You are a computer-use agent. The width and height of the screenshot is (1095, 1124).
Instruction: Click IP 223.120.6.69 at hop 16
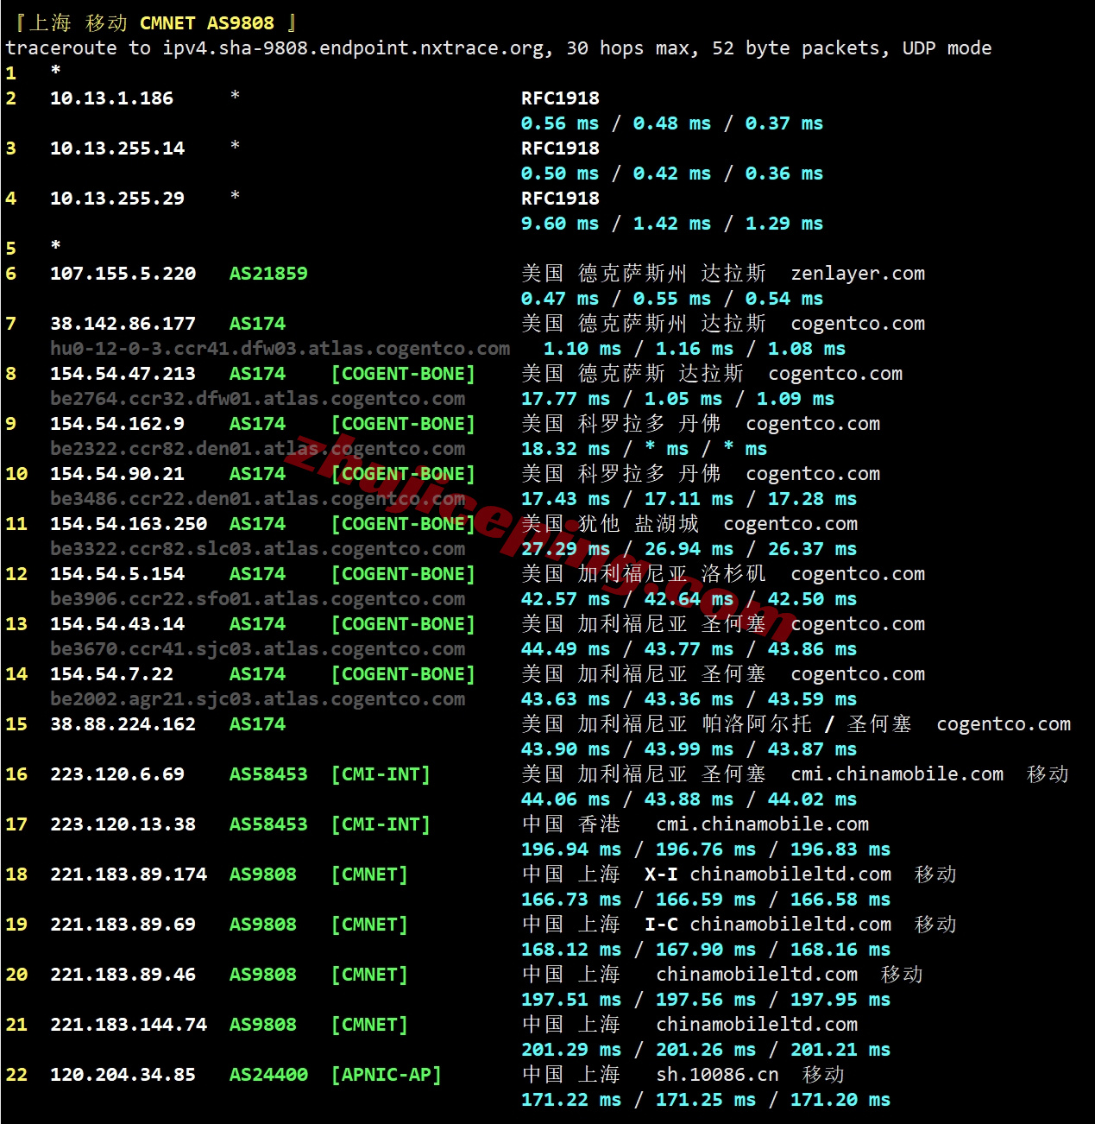[x=117, y=774]
